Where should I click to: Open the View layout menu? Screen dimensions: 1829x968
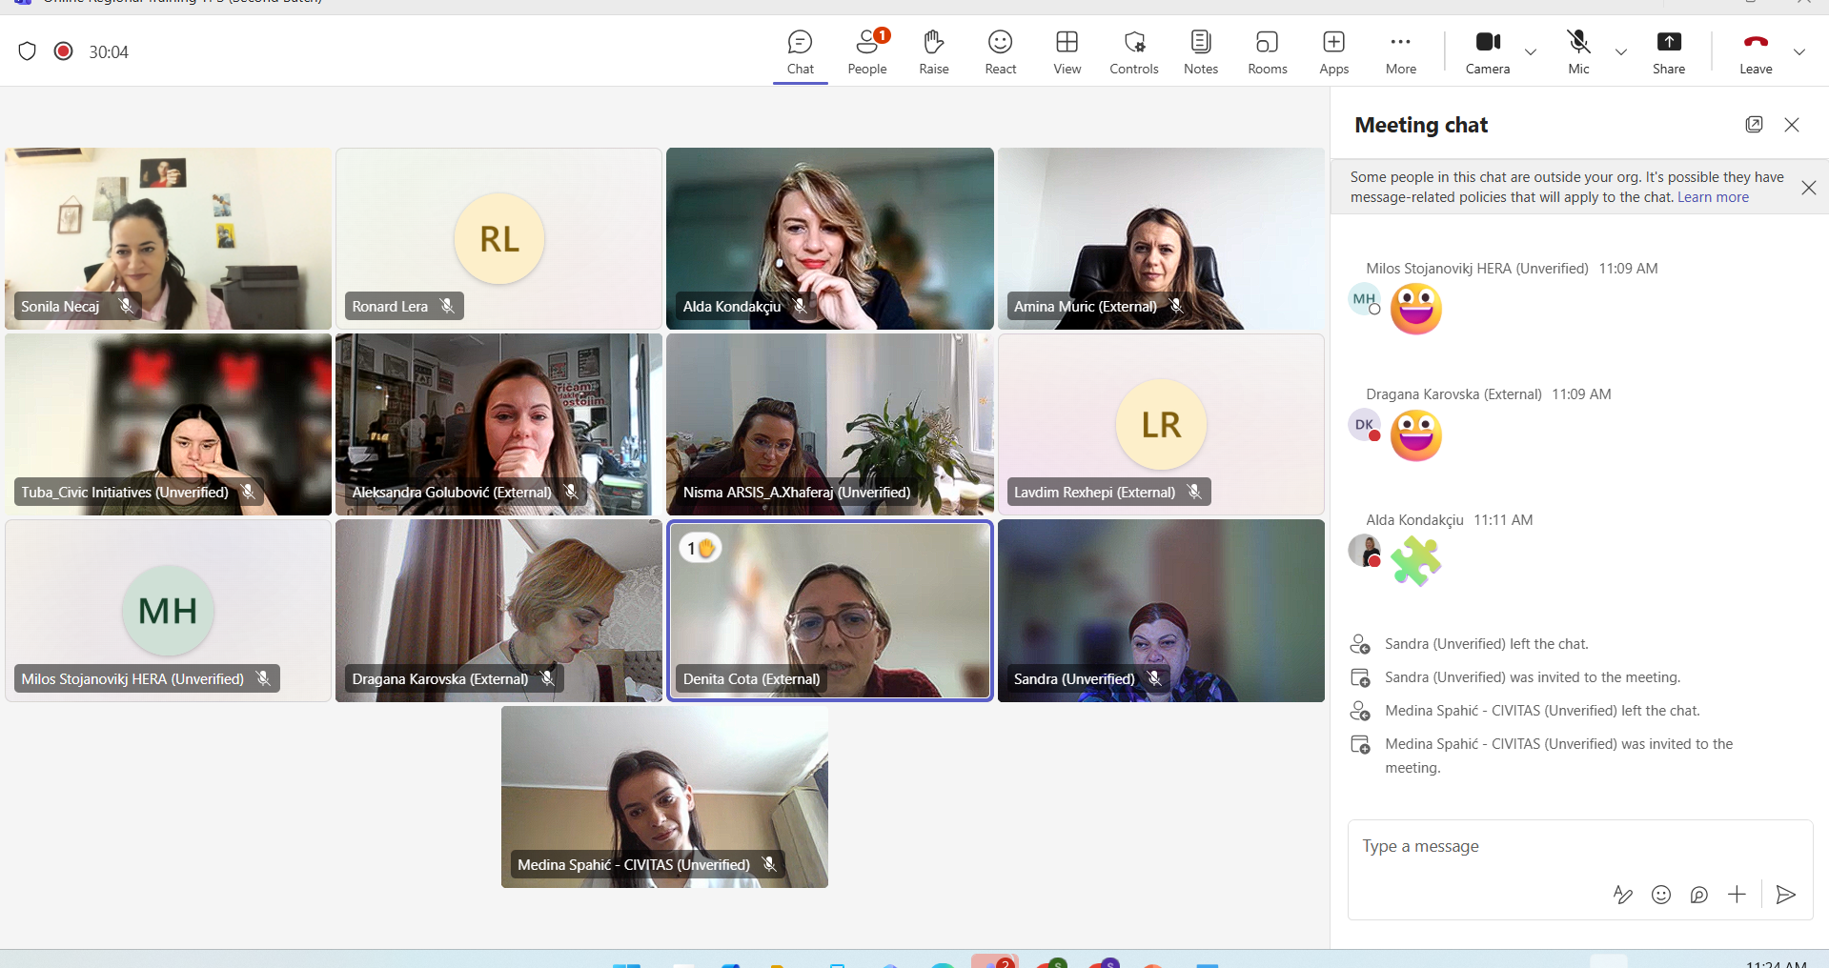pos(1067,51)
